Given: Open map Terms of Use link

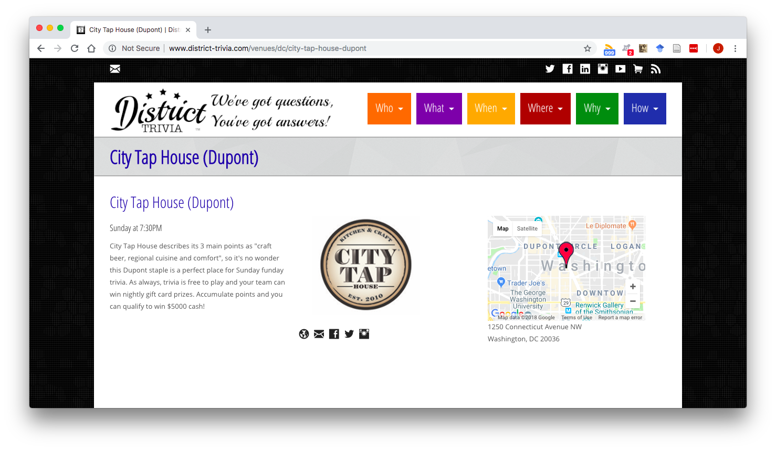Looking at the screenshot, I should coord(576,318).
